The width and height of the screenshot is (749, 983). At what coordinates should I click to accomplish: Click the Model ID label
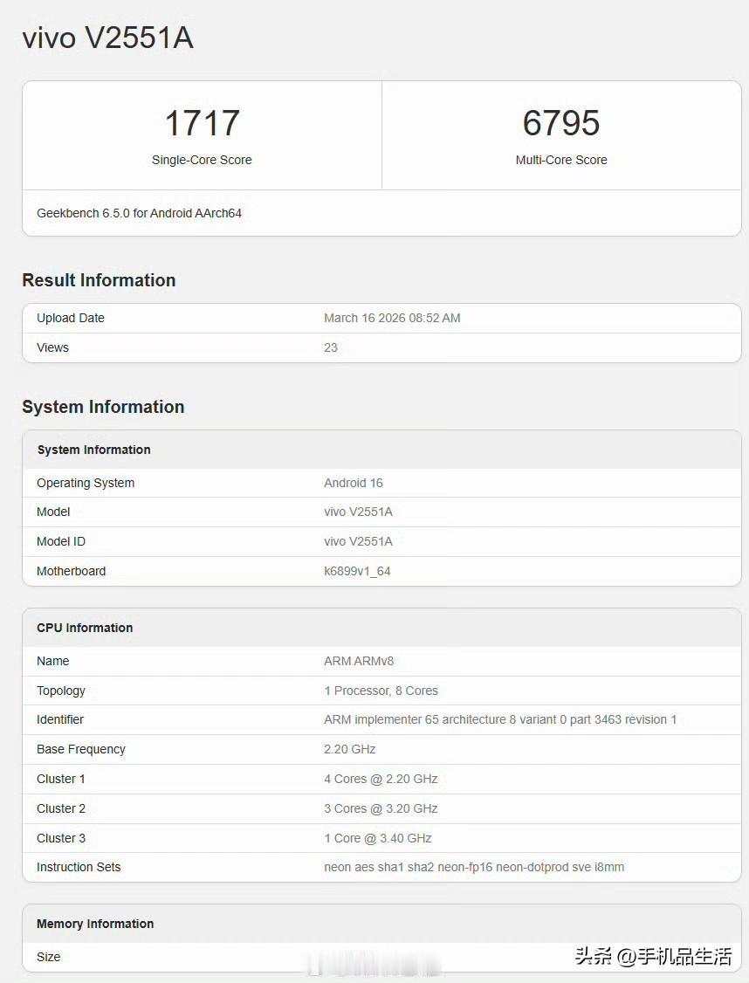click(61, 541)
